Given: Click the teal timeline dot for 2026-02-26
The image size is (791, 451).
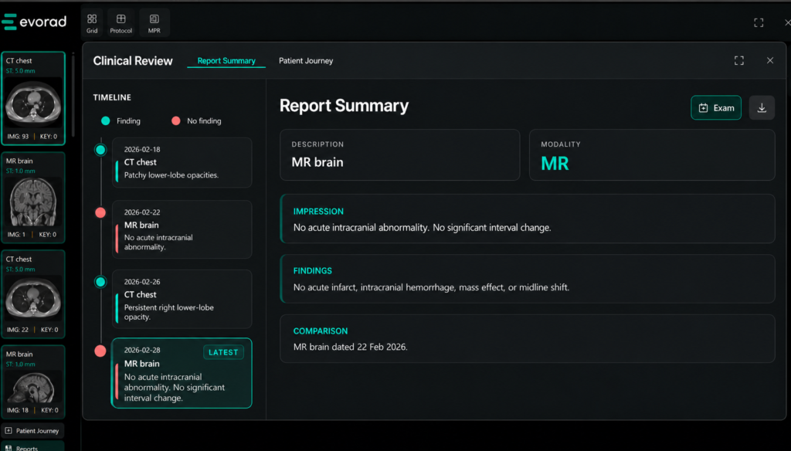Looking at the screenshot, I should (100, 282).
